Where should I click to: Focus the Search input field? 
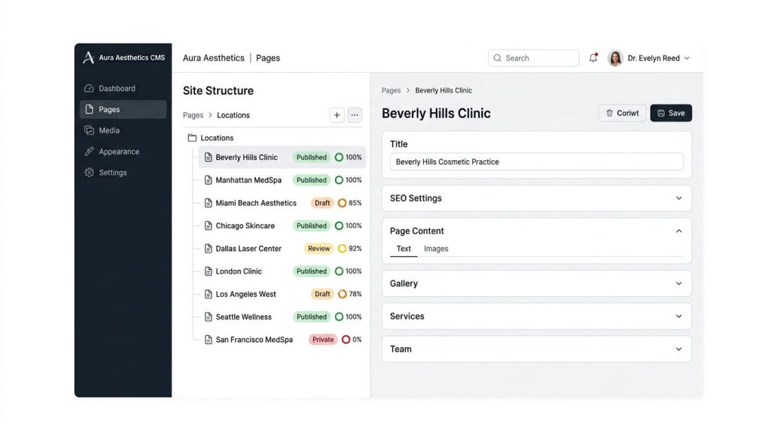click(534, 58)
